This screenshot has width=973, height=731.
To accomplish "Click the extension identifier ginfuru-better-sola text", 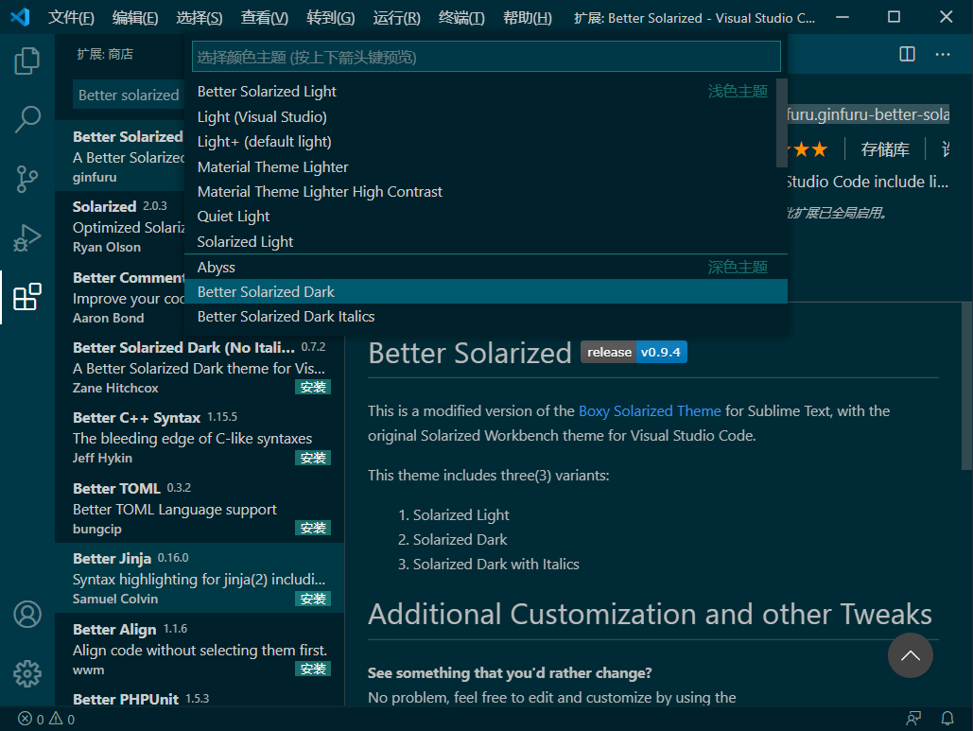I will 868,114.
